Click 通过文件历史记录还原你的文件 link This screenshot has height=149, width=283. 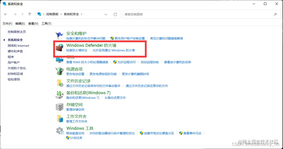point(147,86)
